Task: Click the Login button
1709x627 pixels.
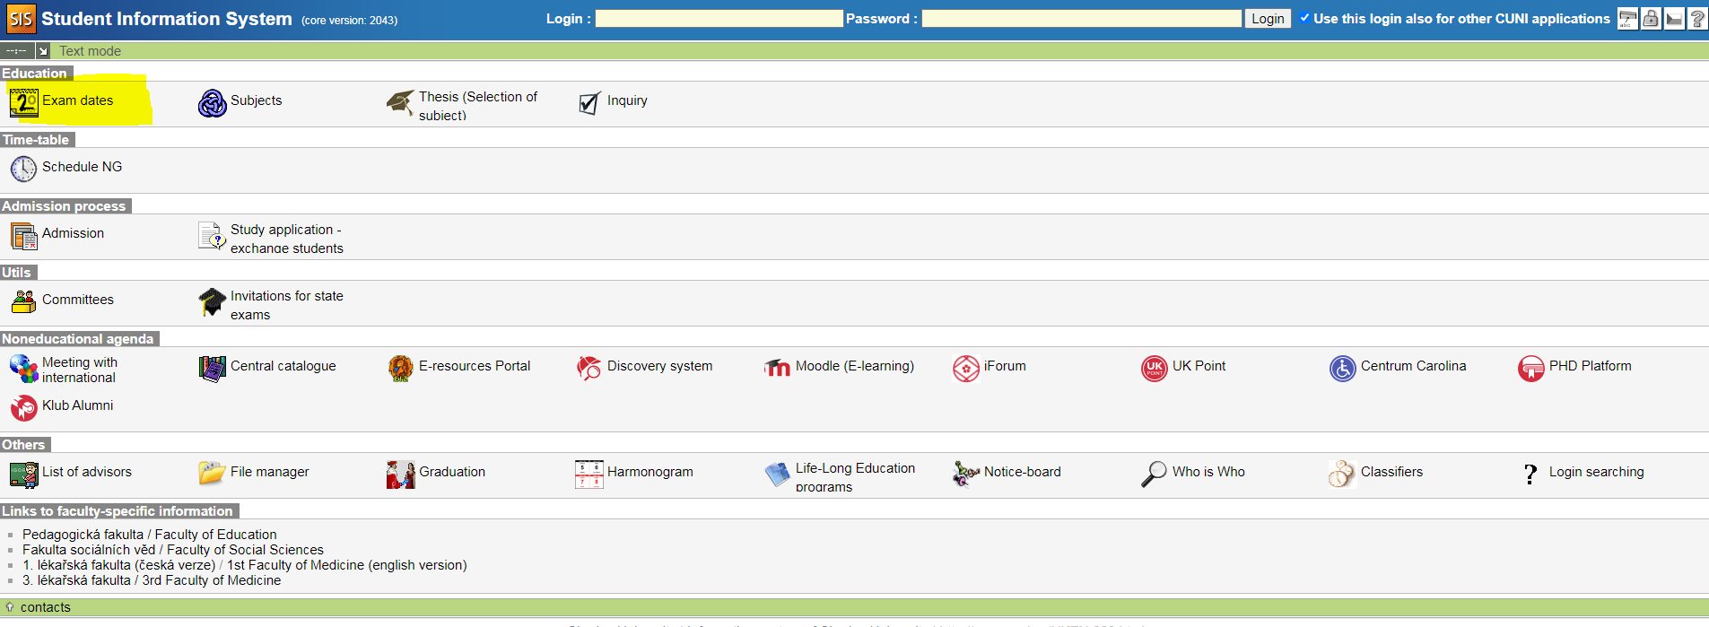Action: (x=1268, y=19)
